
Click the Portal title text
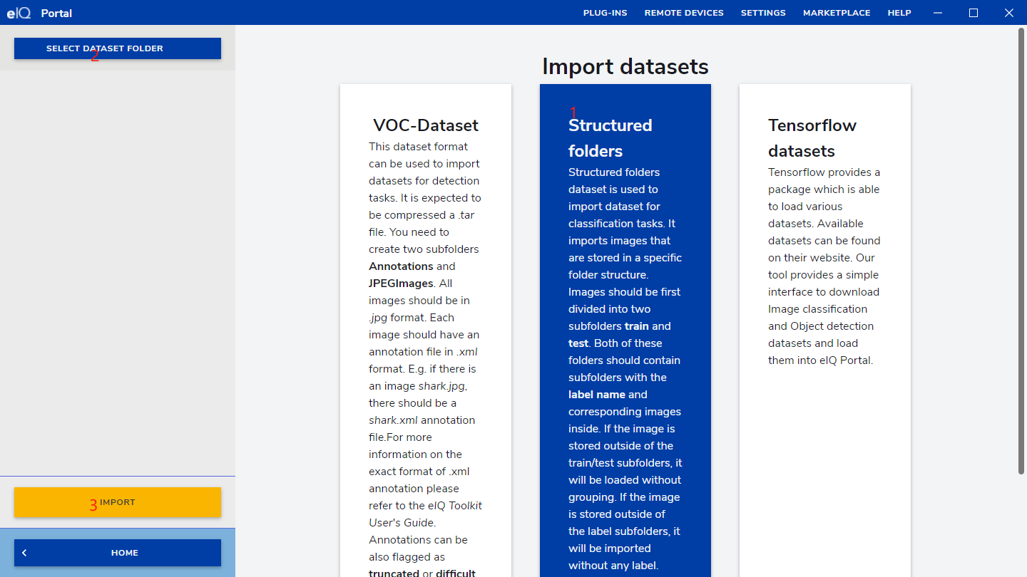tap(56, 13)
